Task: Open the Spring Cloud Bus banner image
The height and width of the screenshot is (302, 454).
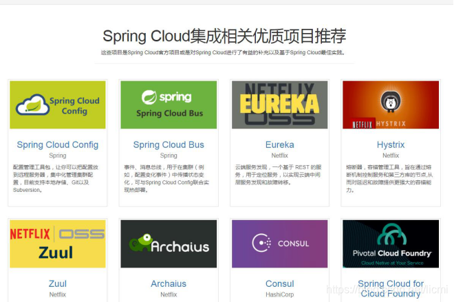Action: 169,105
